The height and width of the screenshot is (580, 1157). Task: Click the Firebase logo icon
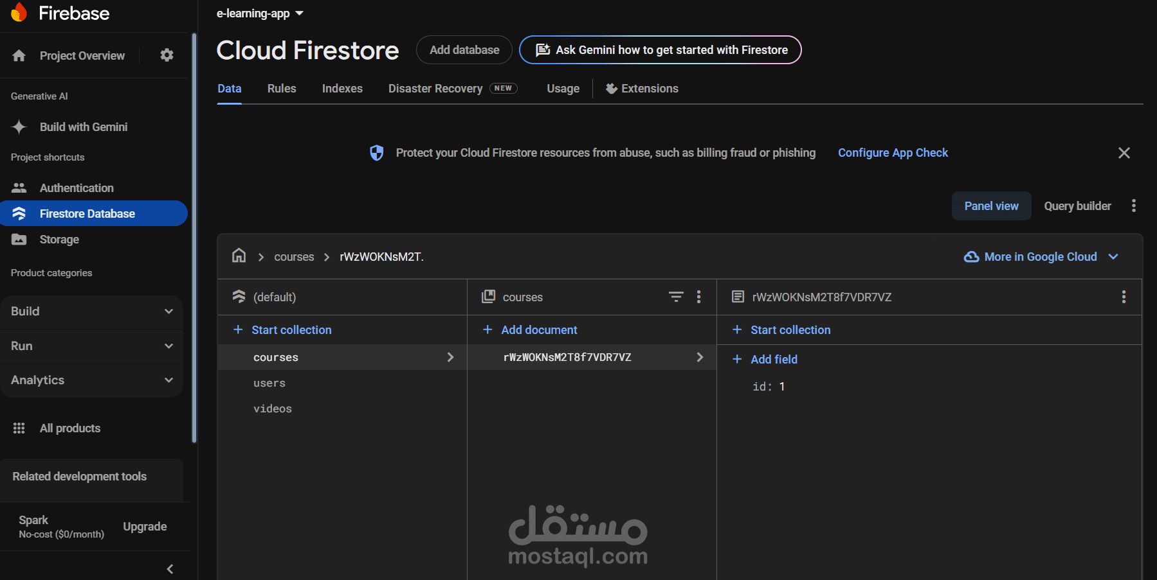19,12
